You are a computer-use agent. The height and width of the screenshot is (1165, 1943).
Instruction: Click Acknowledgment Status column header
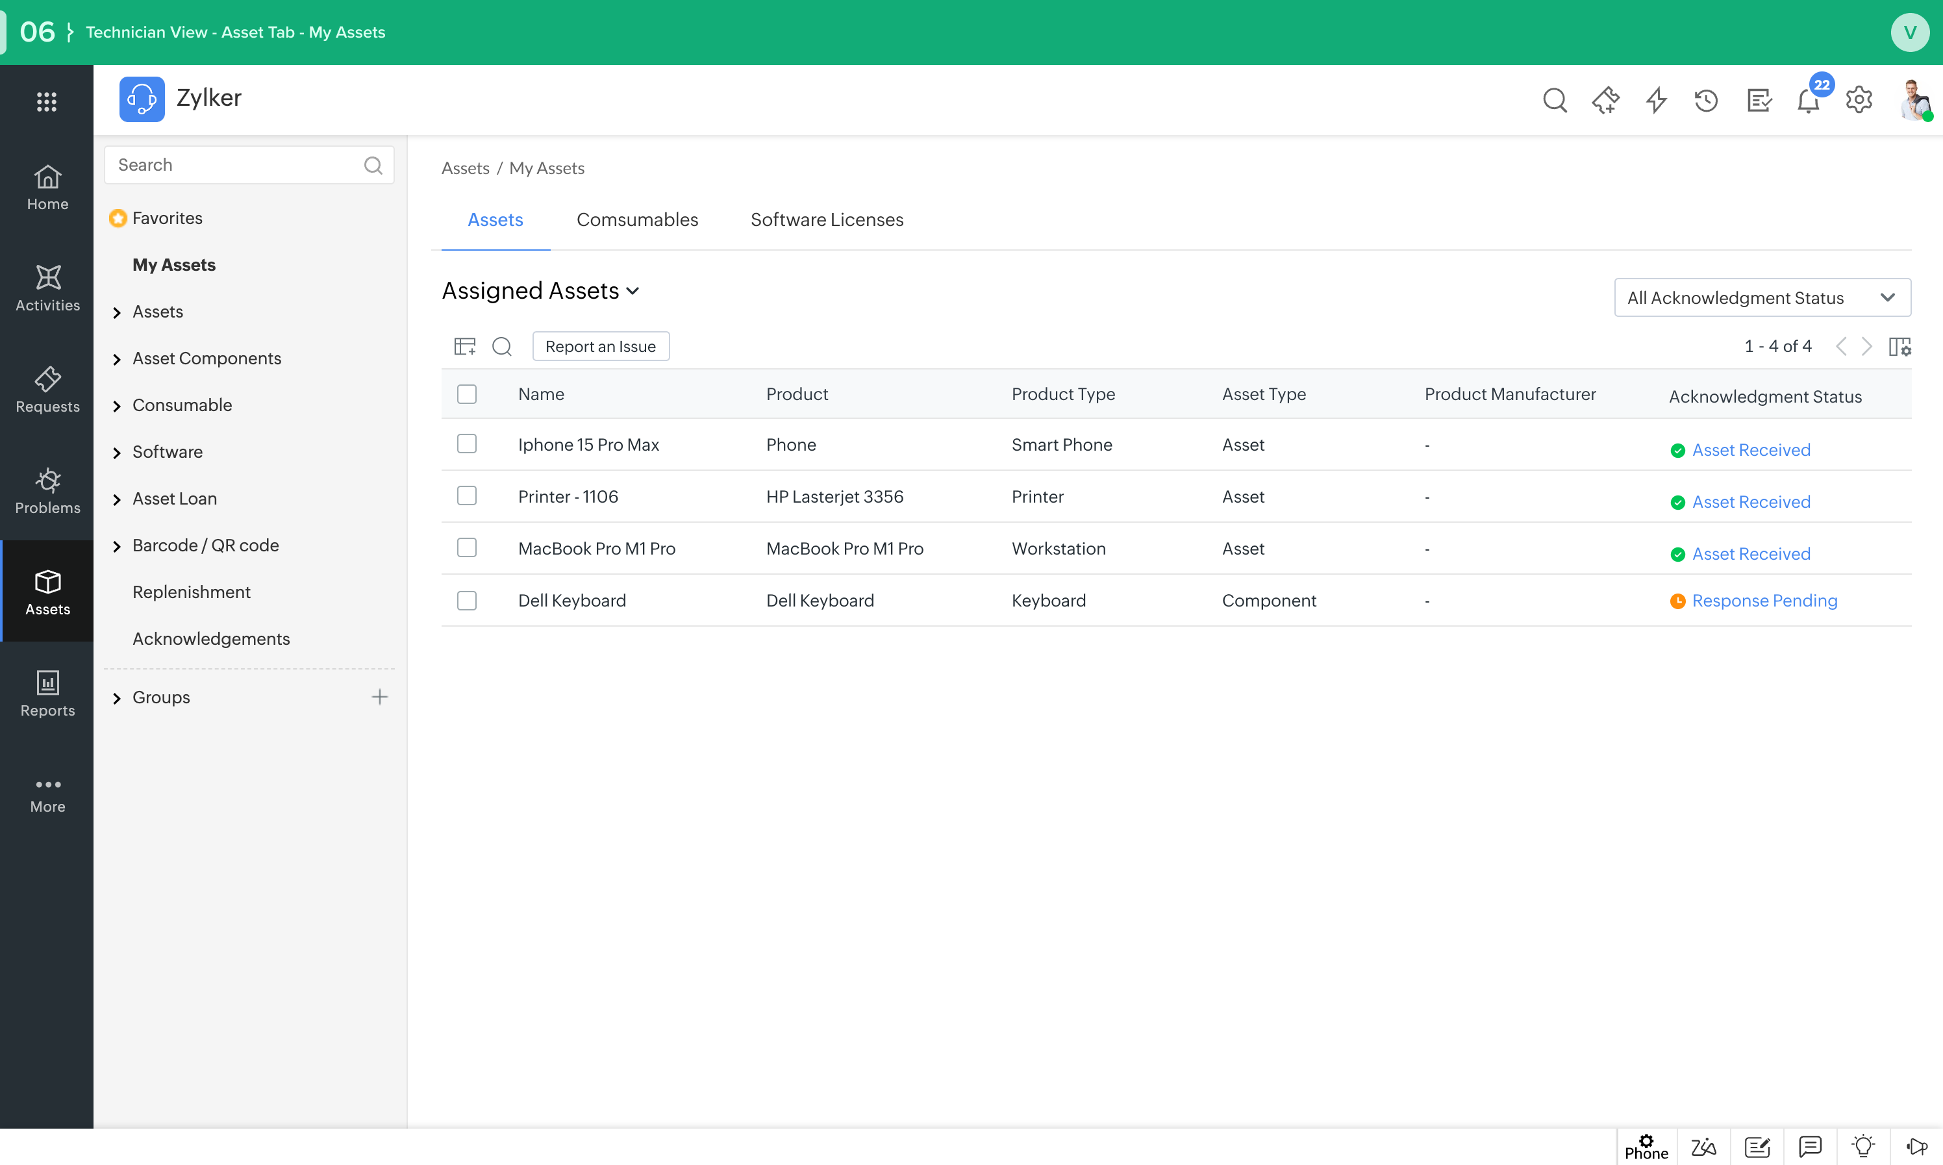(1765, 396)
